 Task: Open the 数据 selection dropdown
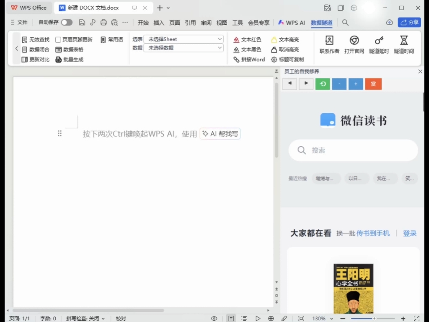coord(183,48)
